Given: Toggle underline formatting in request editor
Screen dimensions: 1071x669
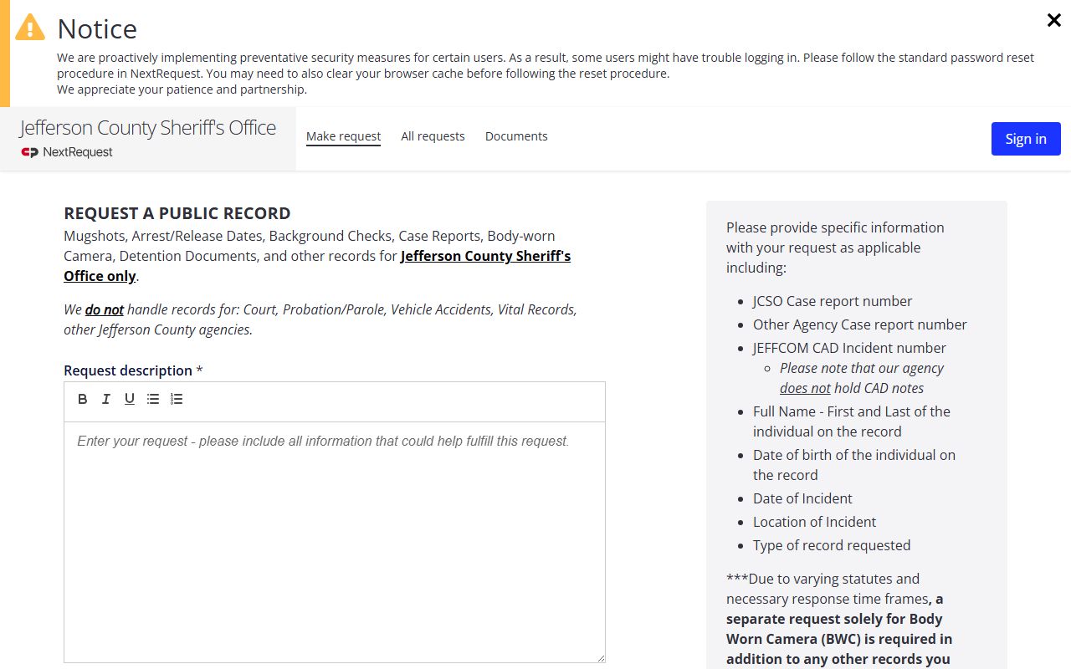Looking at the screenshot, I should point(130,399).
